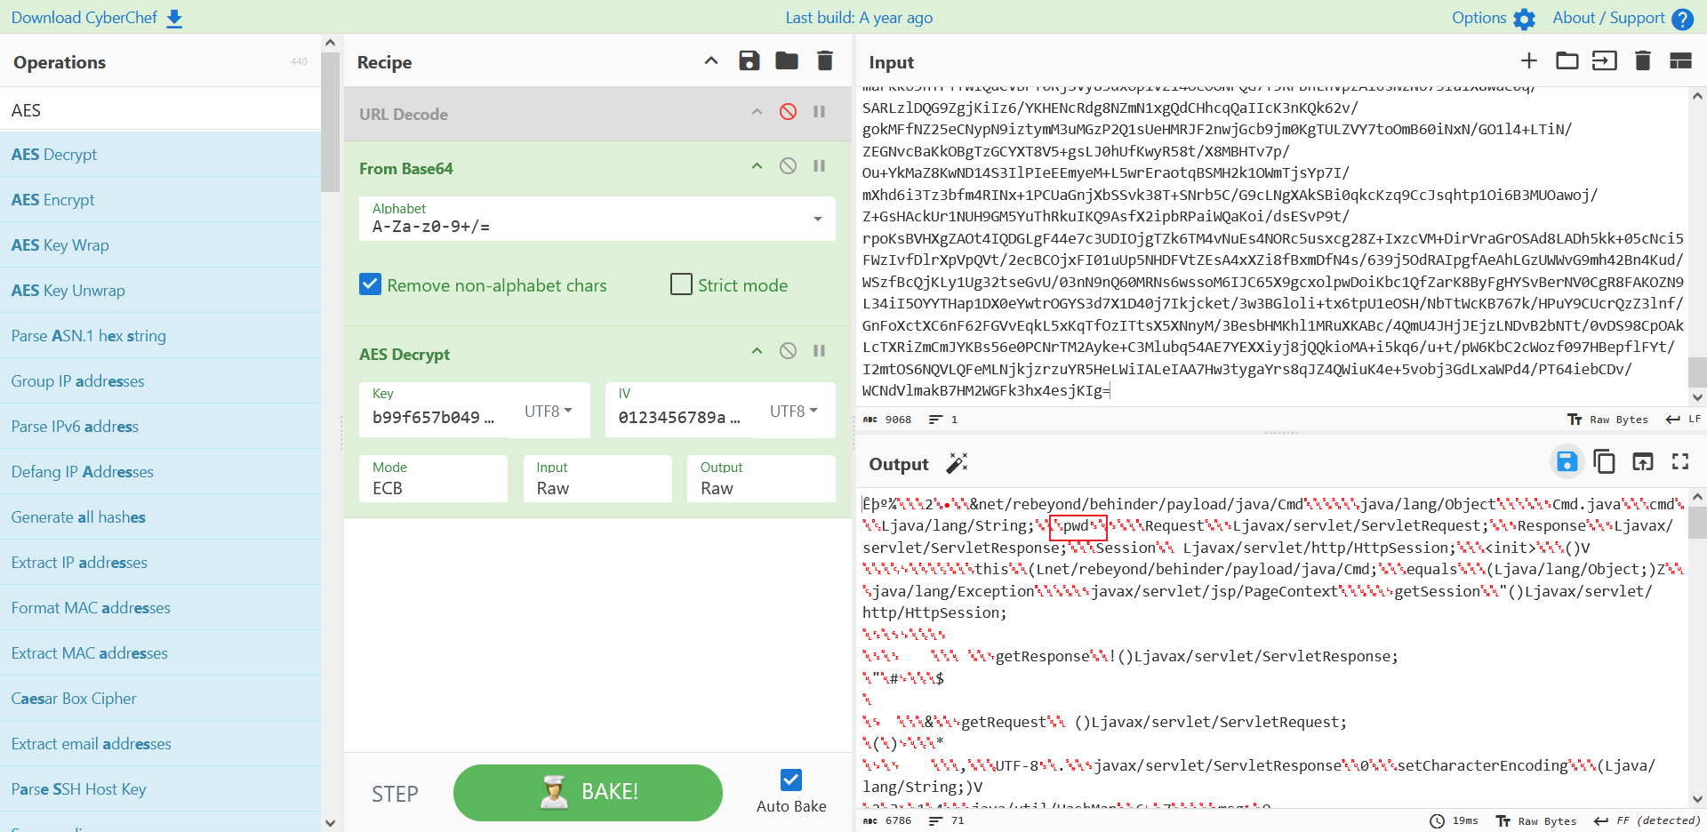Maximise the output pane icon
The width and height of the screenshot is (1707, 832).
(x=1680, y=461)
